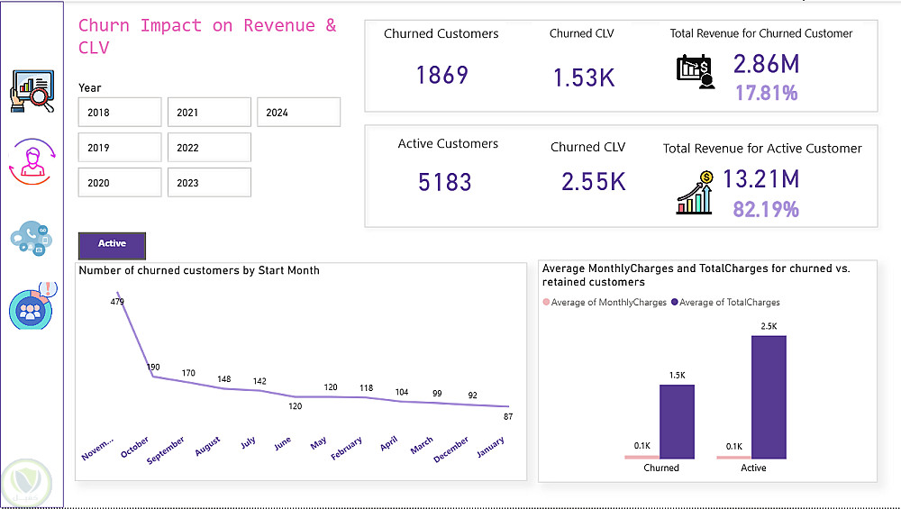
Task: Click the December axis label
Action: click(x=451, y=450)
